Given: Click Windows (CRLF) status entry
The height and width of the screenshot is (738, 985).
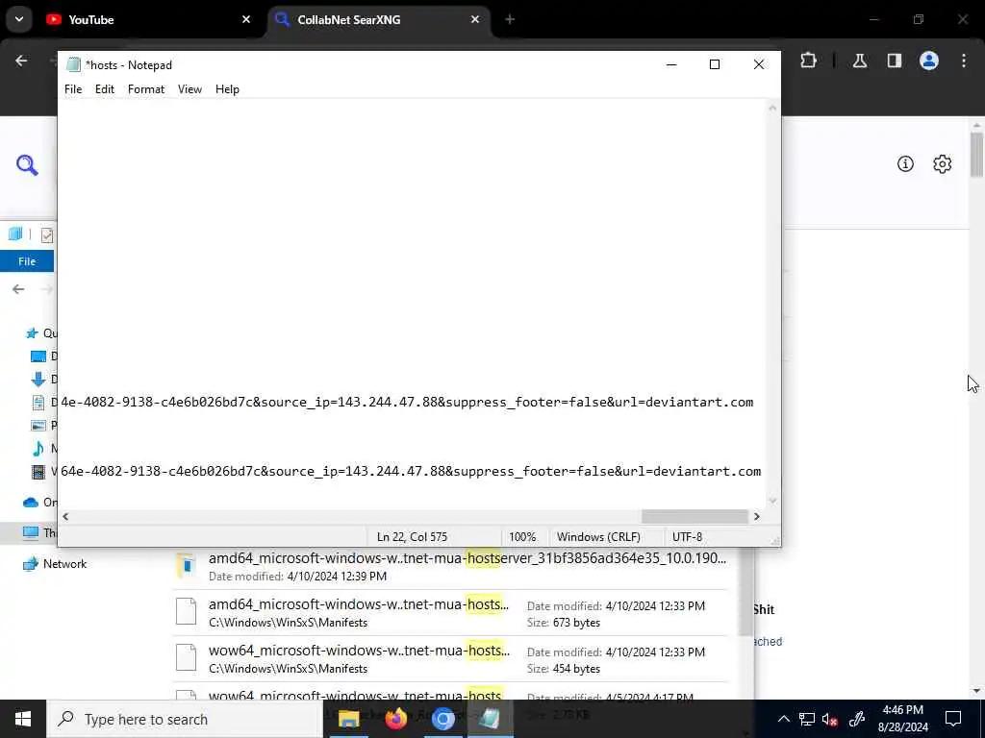Looking at the screenshot, I should [x=598, y=537].
